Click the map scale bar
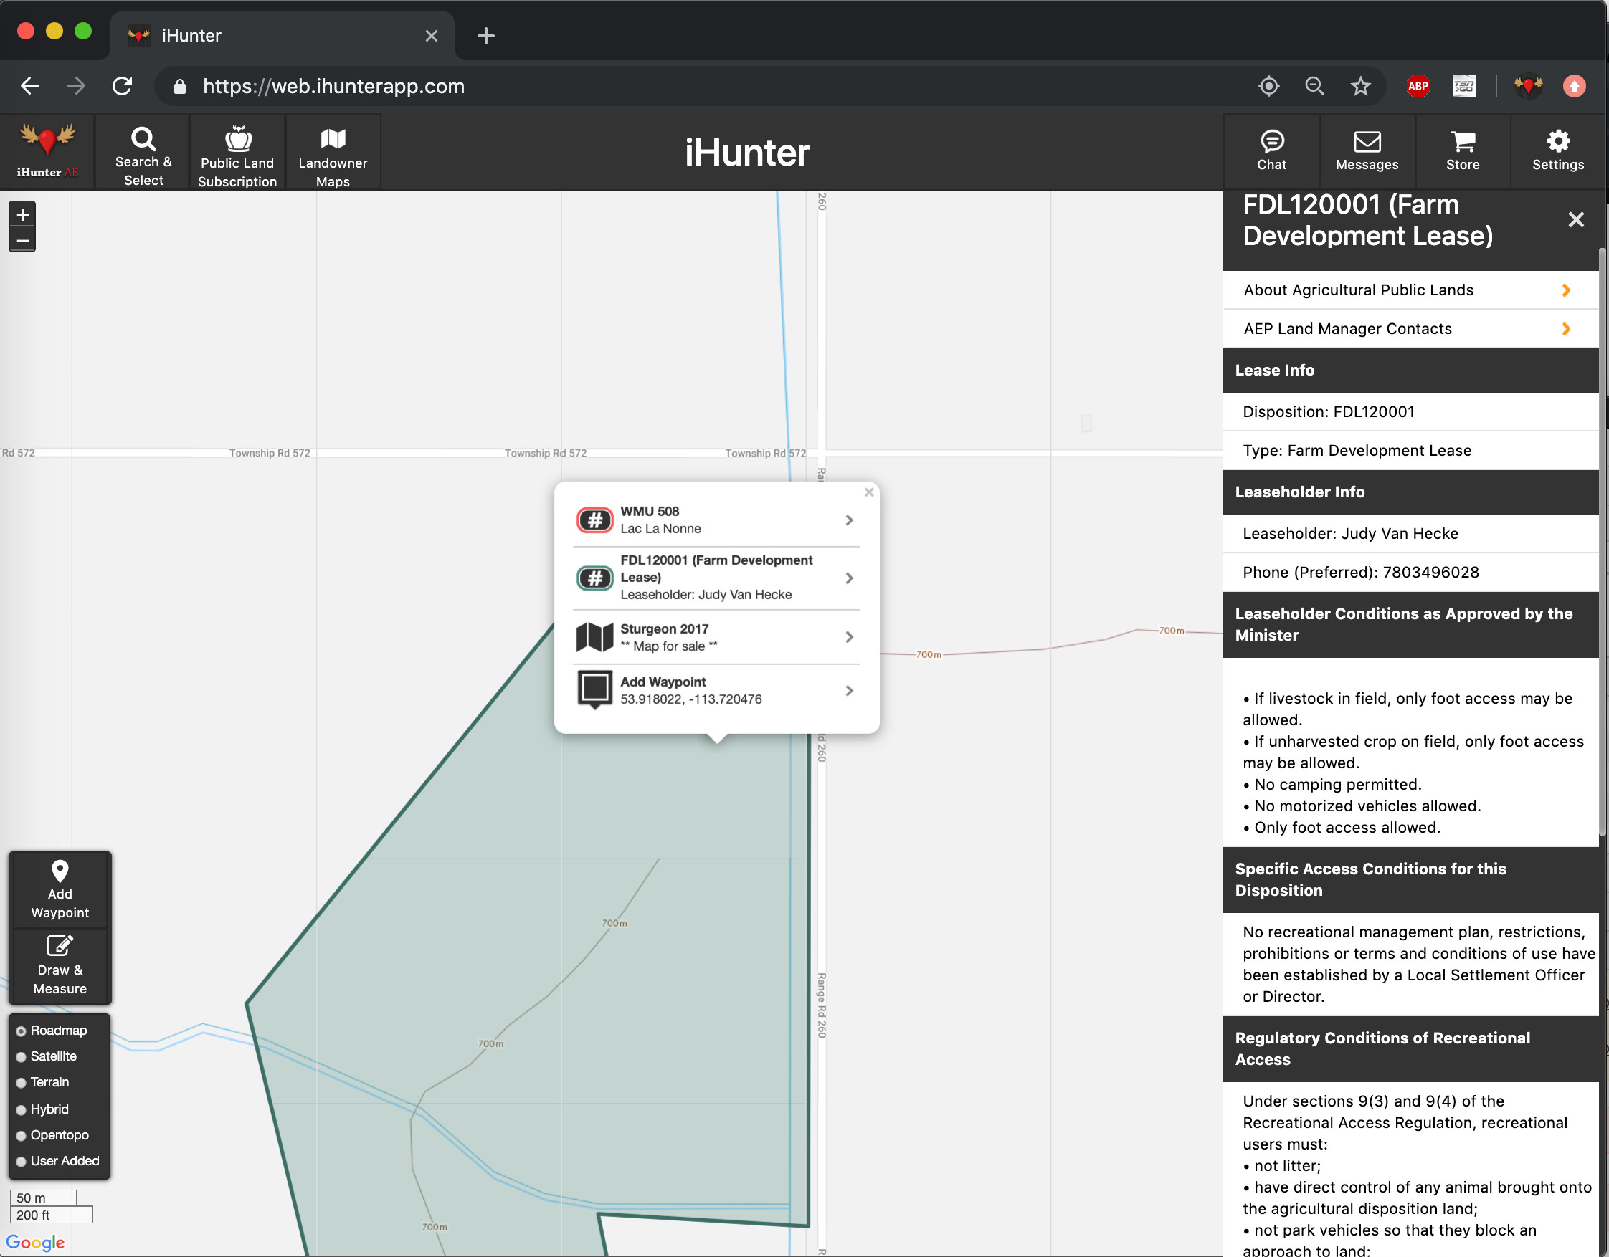Viewport: 1609px width, 1257px height. point(50,1206)
